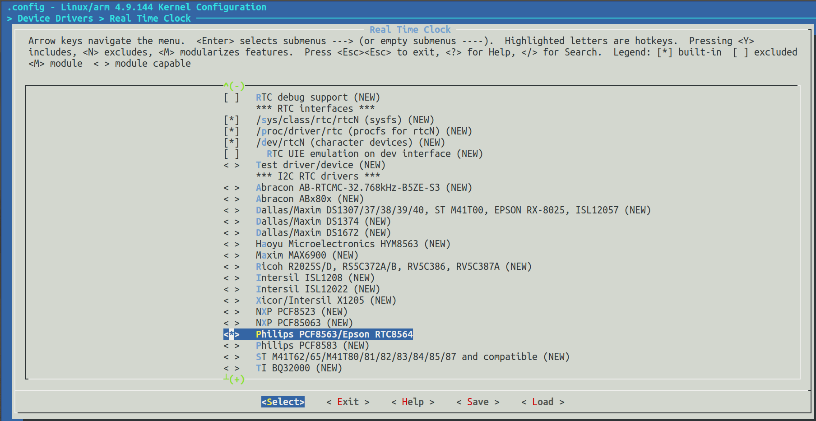Toggle the /dev/rtcN character devices checkbox
The image size is (816, 421).
pyautogui.click(x=232, y=143)
